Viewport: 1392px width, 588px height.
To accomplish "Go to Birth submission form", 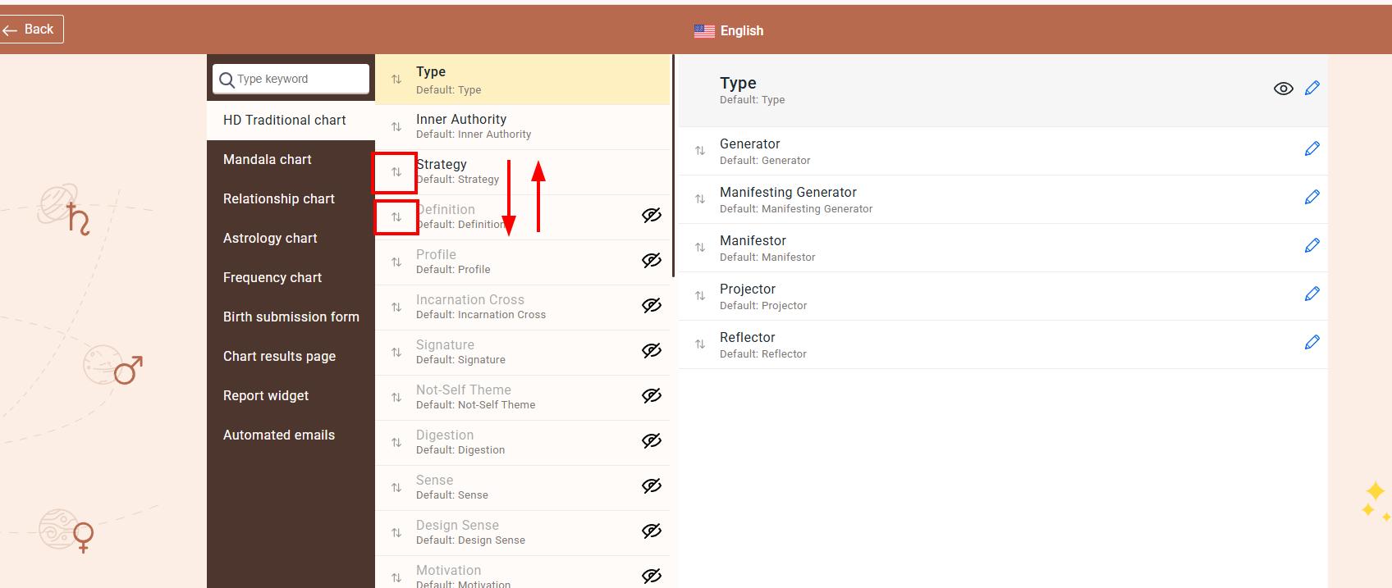I will click(x=291, y=317).
